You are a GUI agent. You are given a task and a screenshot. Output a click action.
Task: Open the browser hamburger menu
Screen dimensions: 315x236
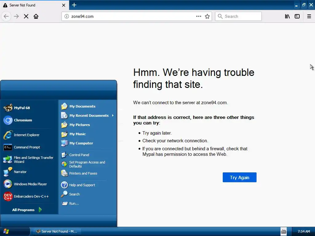(x=309, y=16)
